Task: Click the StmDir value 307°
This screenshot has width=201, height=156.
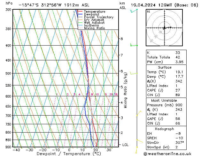Action: tap(180, 143)
